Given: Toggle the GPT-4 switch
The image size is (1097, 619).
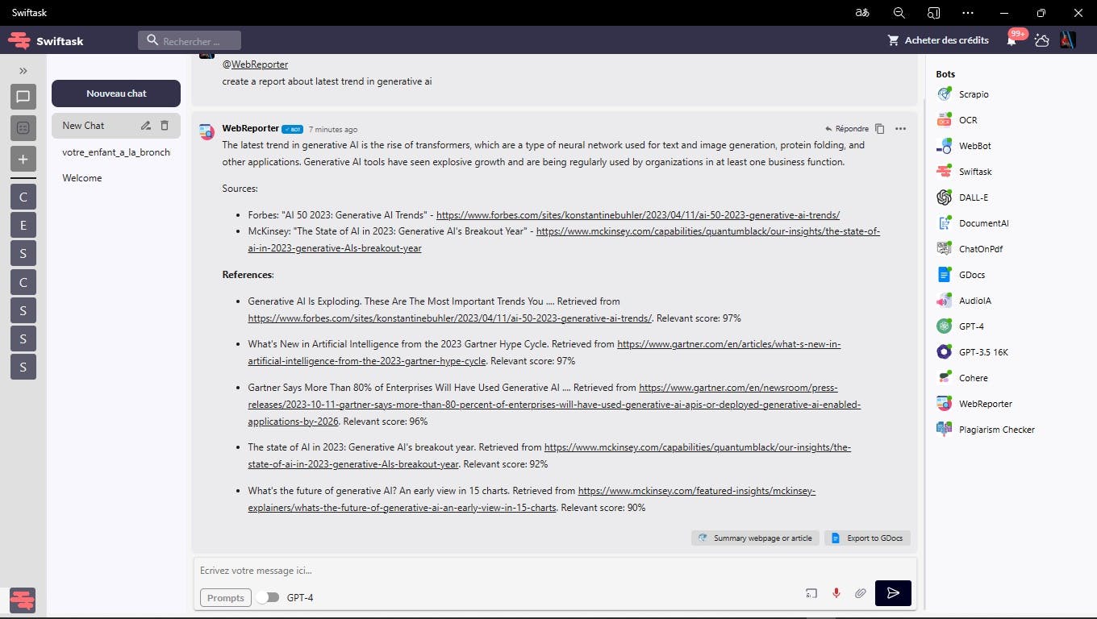Looking at the screenshot, I should tap(268, 597).
